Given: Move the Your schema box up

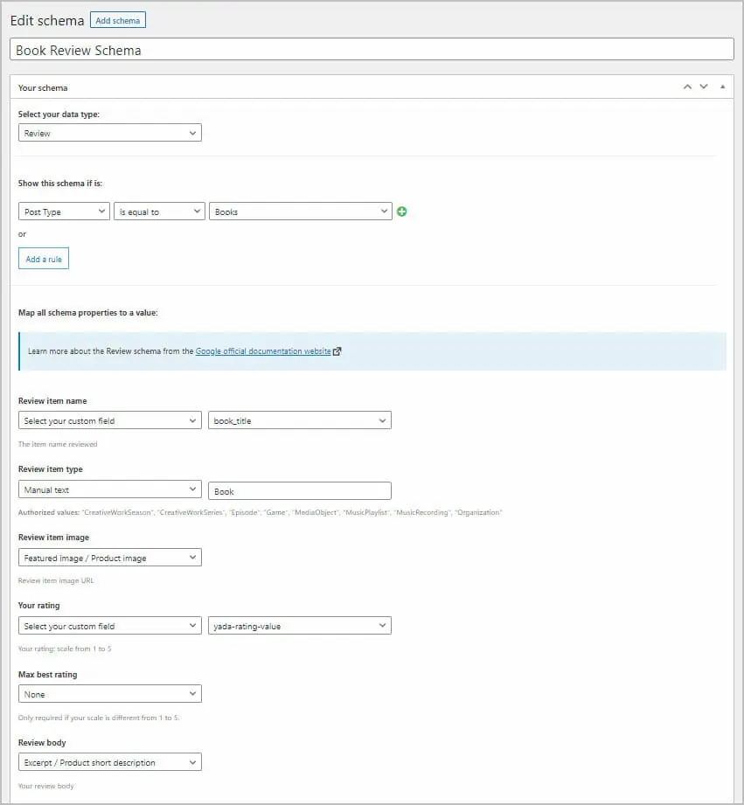Looking at the screenshot, I should 687,87.
